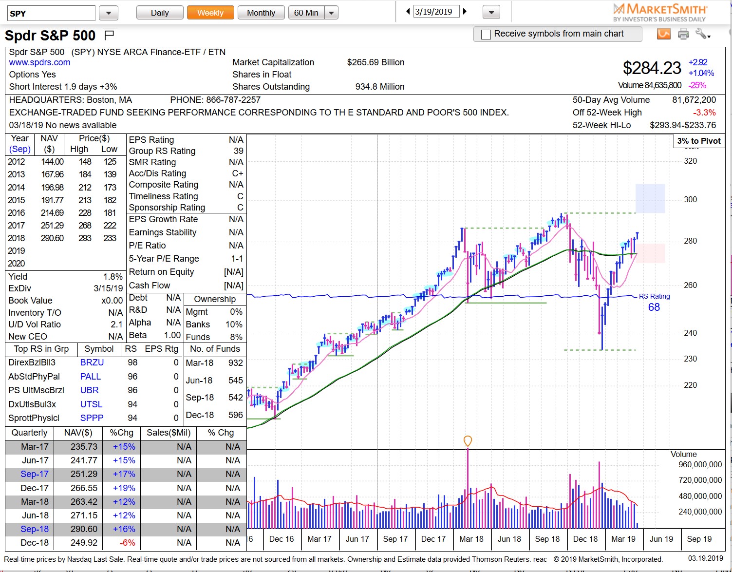Toggle the Weekly timeframe off by selecting Daily
Screen dimensions: 732x572
(x=159, y=12)
